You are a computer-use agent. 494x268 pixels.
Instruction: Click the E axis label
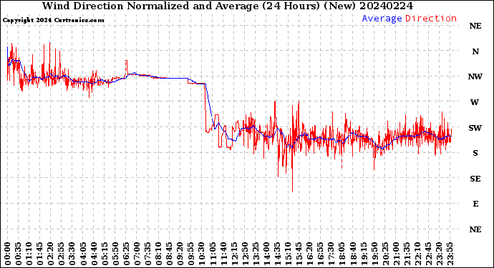click(475, 204)
